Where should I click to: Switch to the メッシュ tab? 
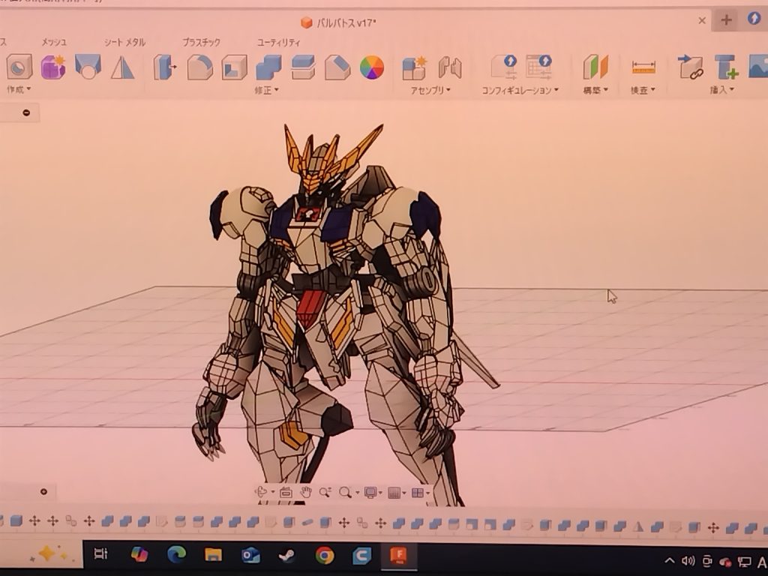coord(54,43)
